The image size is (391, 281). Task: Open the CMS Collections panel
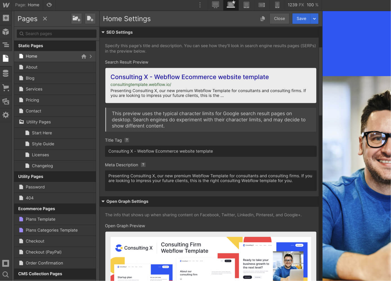[6, 73]
